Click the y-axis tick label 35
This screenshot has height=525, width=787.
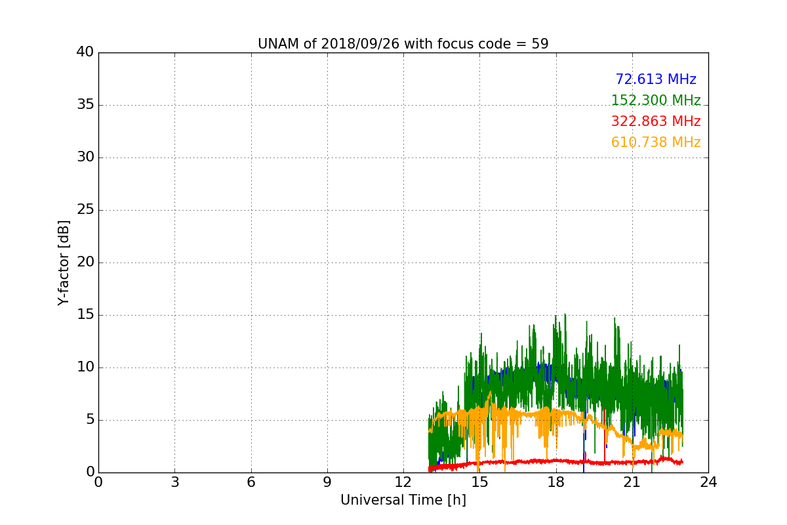(x=85, y=105)
